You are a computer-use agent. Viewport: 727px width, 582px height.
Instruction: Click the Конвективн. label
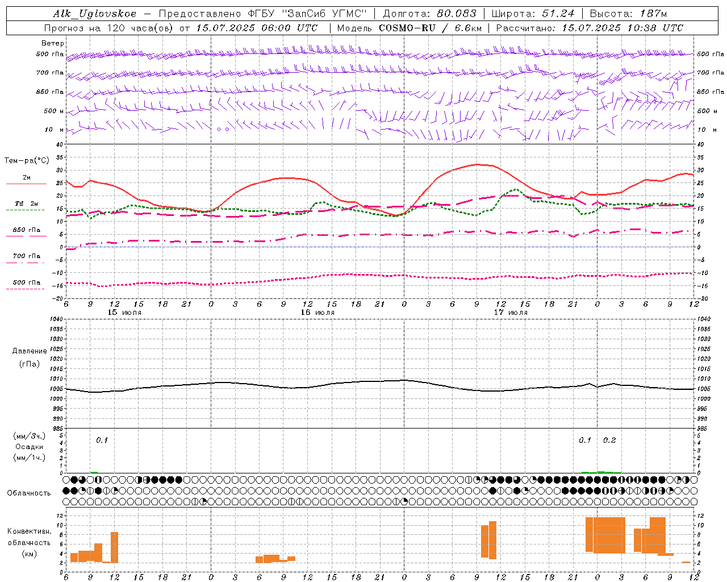click(x=30, y=531)
